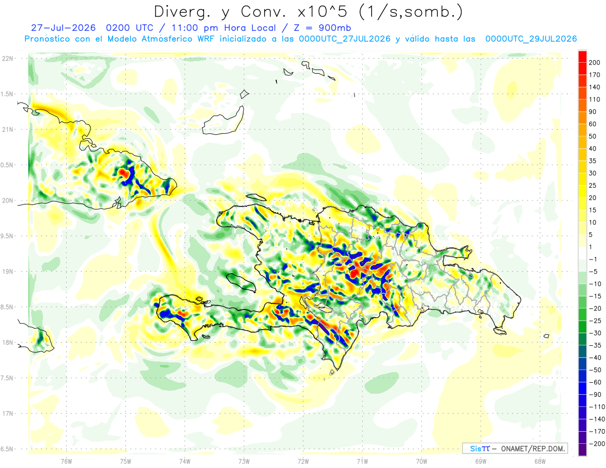Click the bottom purple colorbar segment below -200
Viewport: 606px width, 468px height.
[582, 450]
